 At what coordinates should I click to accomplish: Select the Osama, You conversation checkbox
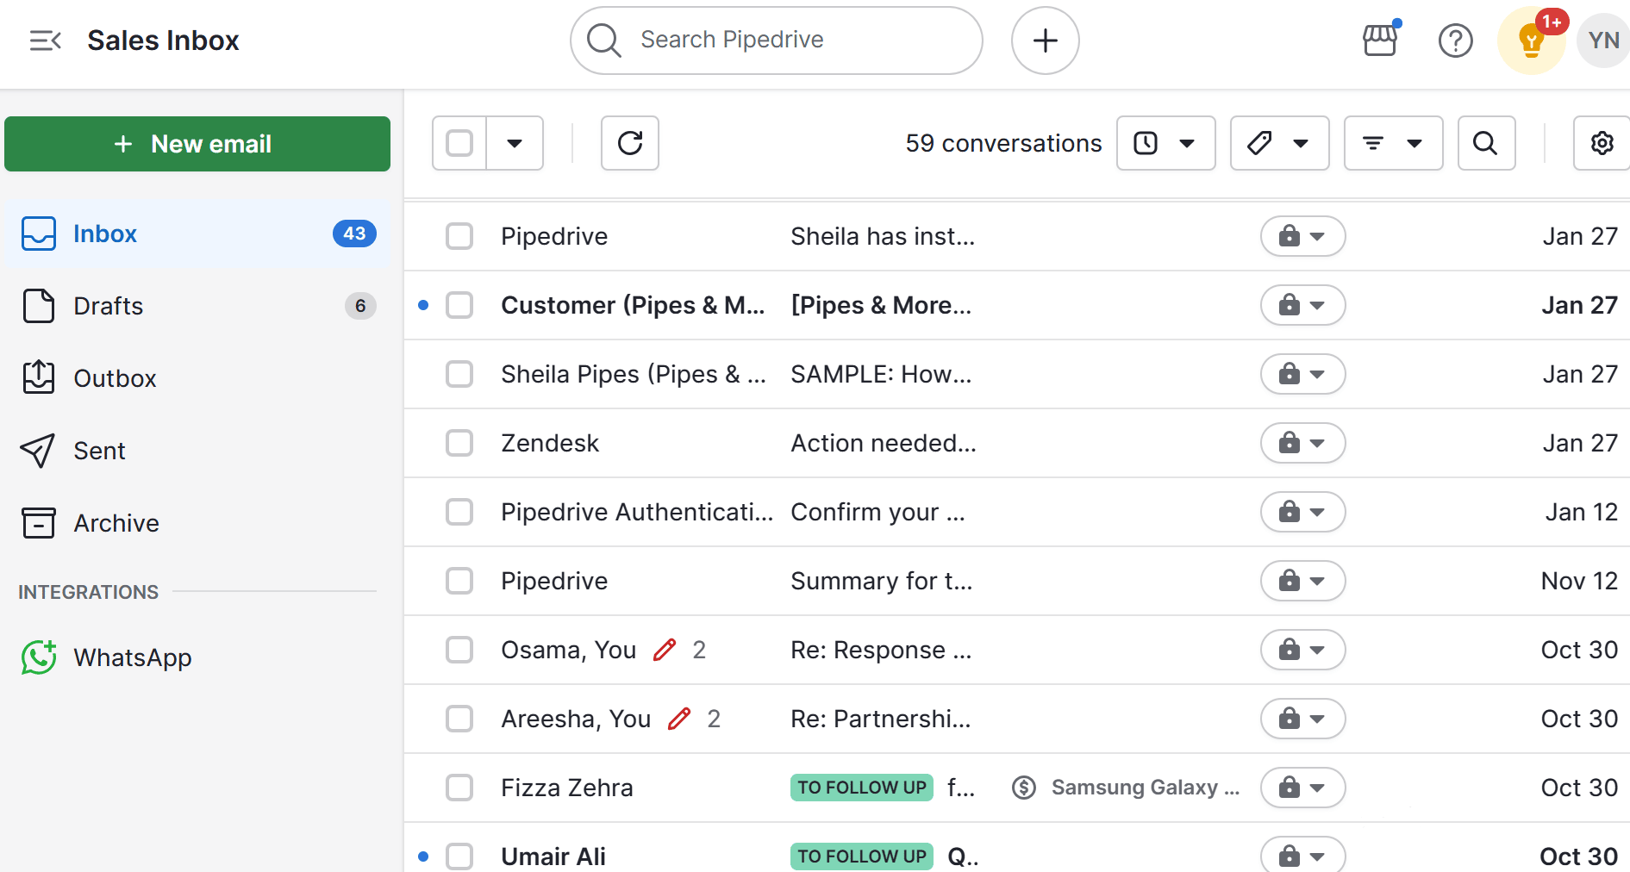tap(459, 650)
